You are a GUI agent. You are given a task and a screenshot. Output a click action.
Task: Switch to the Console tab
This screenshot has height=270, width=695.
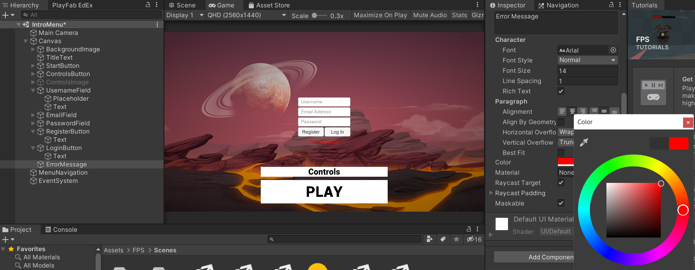click(61, 229)
